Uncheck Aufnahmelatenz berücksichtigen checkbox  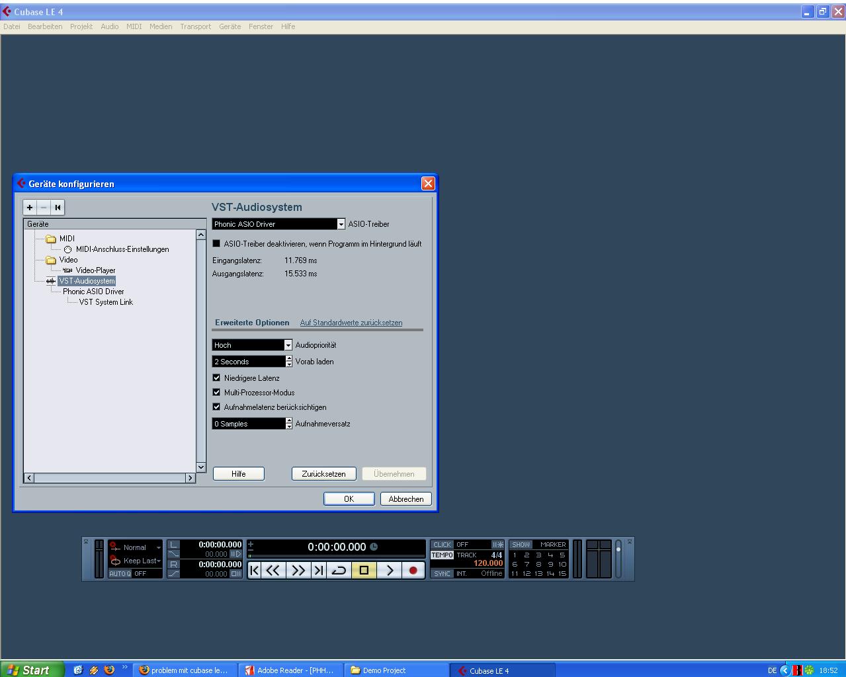(x=216, y=407)
